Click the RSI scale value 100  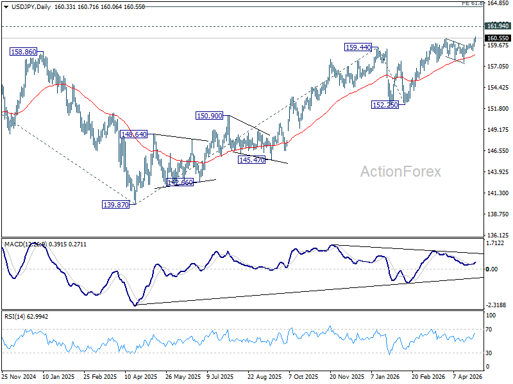coord(491,315)
